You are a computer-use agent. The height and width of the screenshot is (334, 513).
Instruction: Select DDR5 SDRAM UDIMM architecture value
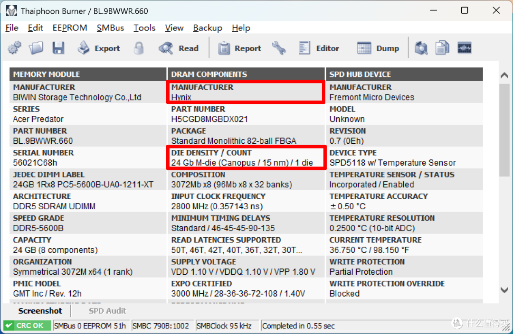54,206
